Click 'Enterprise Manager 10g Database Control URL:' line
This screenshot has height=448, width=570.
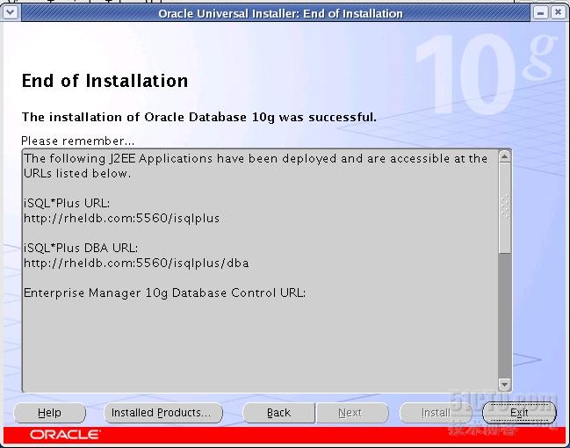click(x=164, y=293)
